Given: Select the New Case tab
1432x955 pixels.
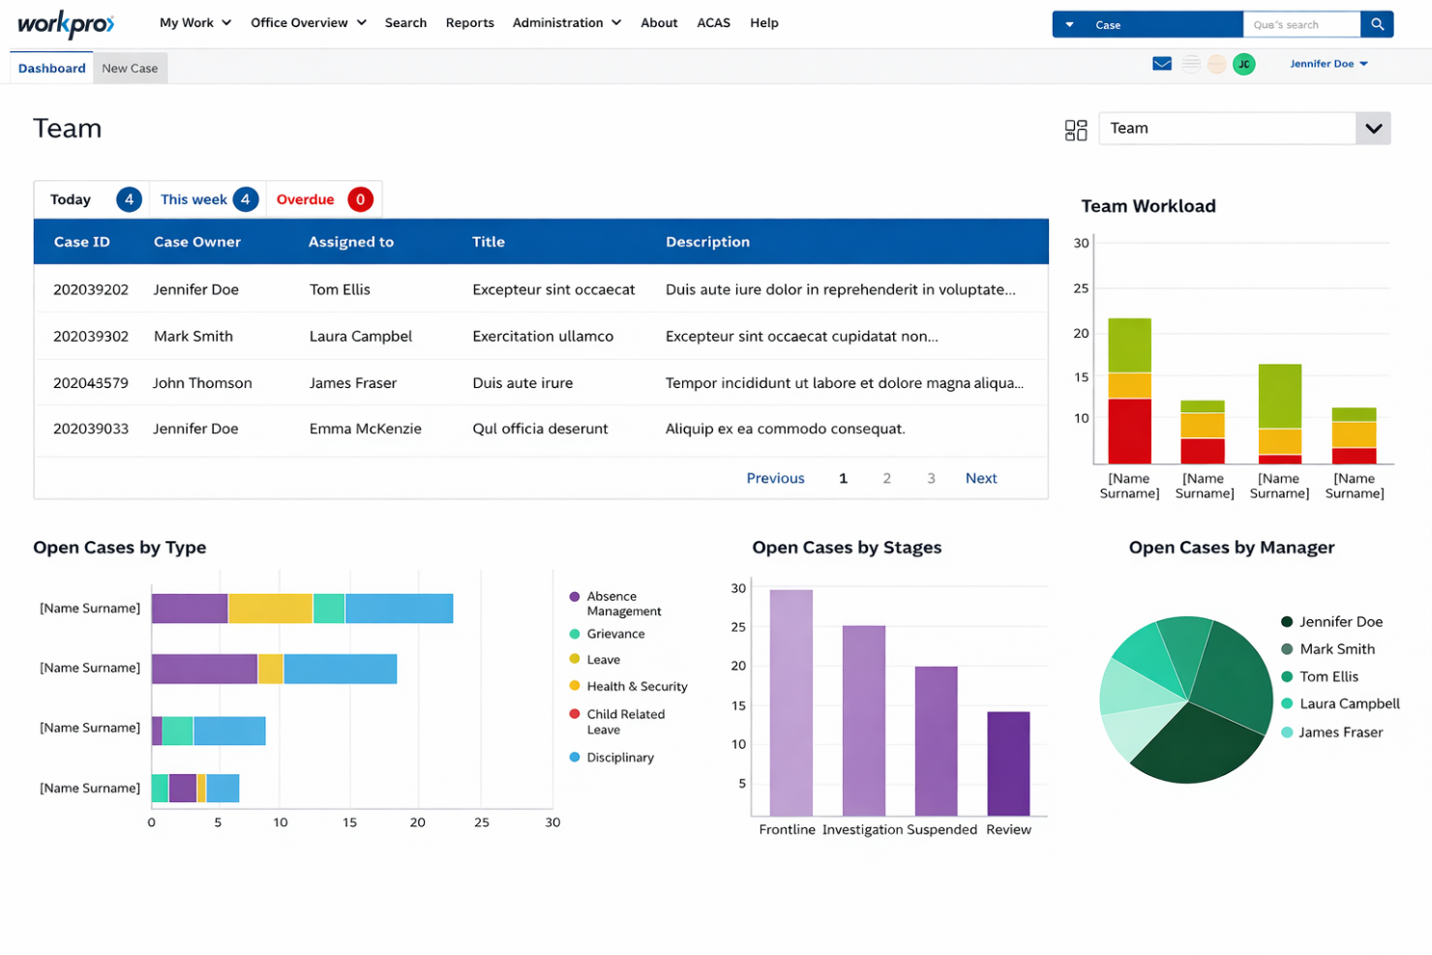Looking at the screenshot, I should (x=130, y=68).
